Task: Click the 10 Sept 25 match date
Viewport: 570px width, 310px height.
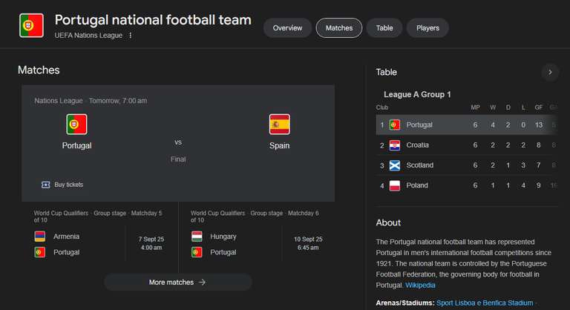Action: pos(308,239)
